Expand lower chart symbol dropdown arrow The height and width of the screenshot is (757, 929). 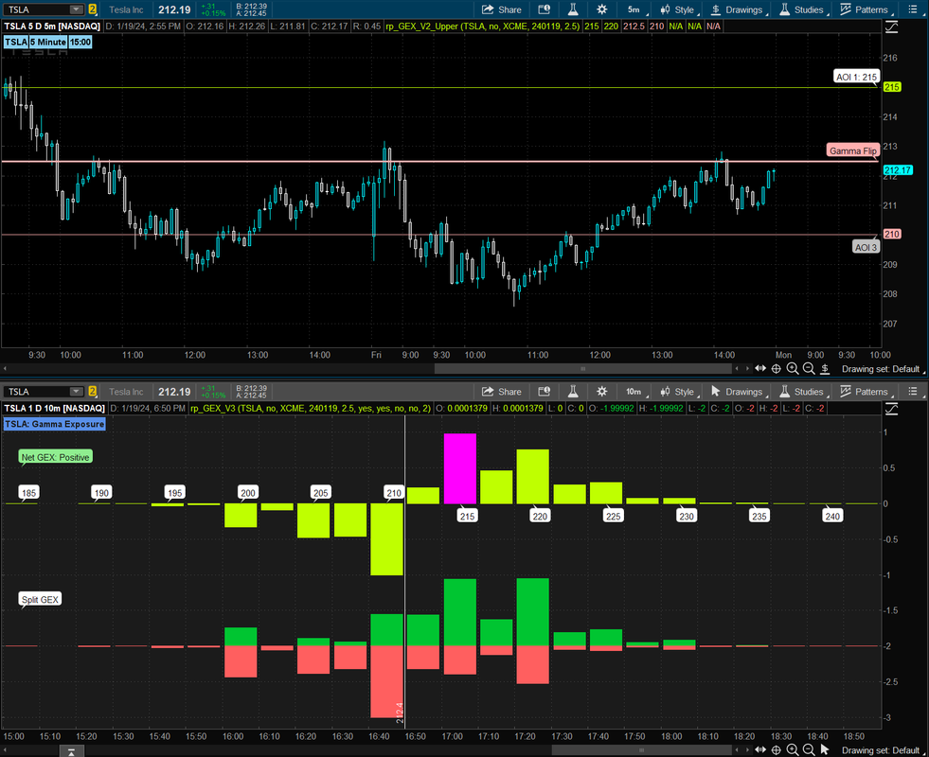coord(77,391)
